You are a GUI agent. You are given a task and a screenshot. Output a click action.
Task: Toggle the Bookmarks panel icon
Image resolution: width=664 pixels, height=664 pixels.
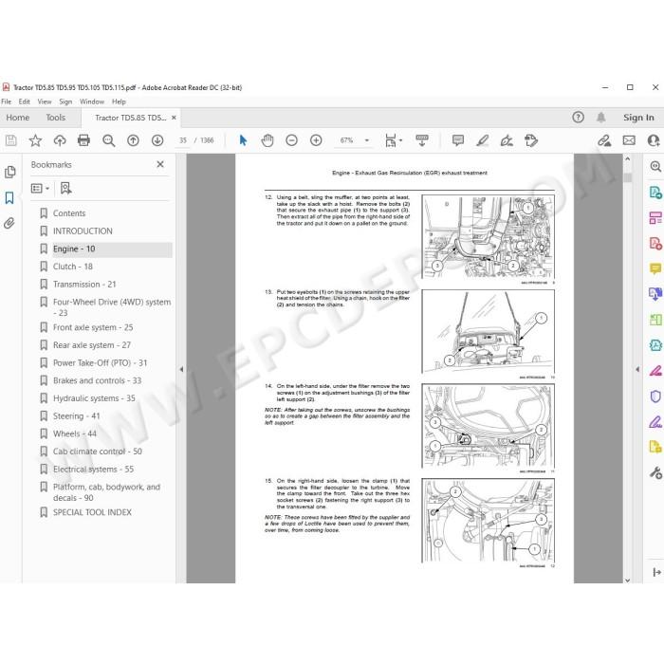(9, 197)
